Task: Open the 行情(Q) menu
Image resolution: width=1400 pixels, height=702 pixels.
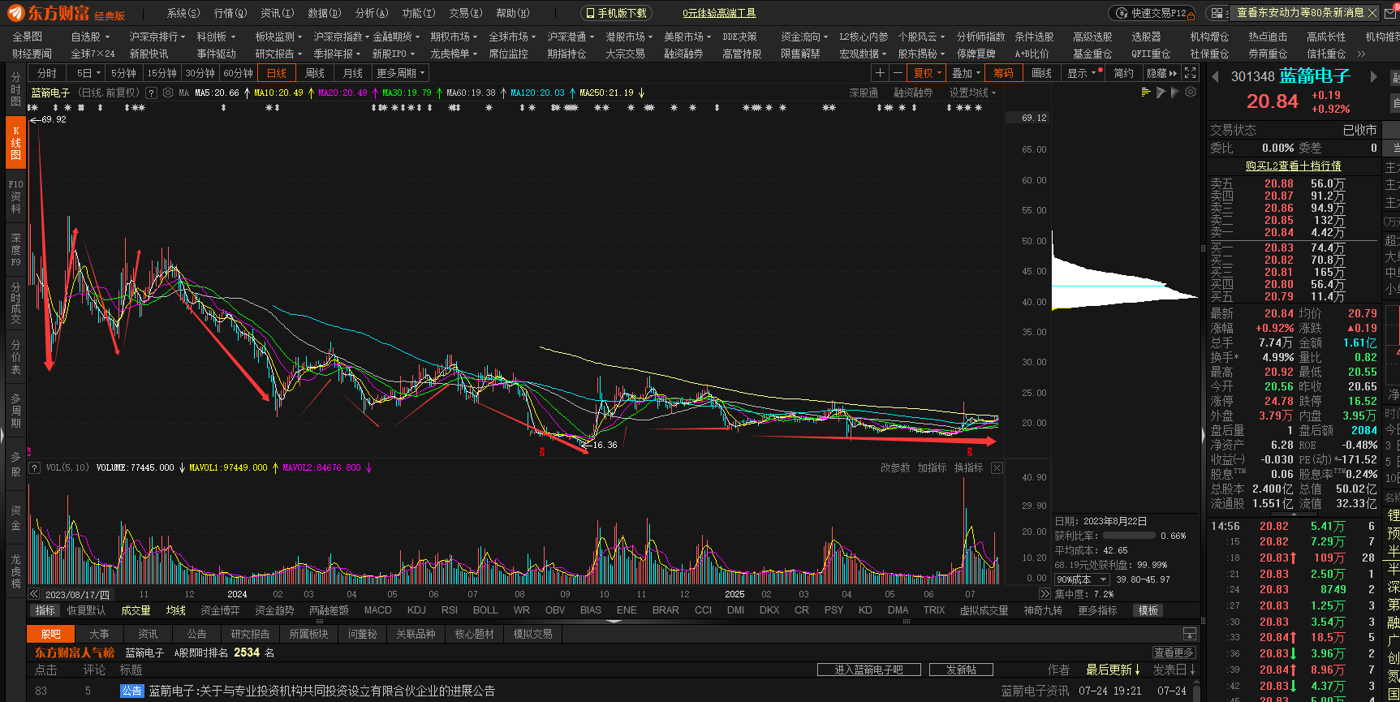Action: coord(230,13)
